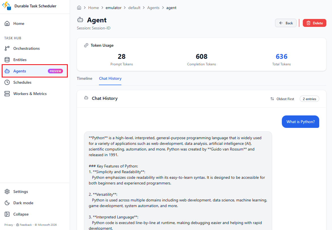The height and width of the screenshot is (230, 332).
Task: Toggle Oldest First sort order
Action: click(282, 99)
